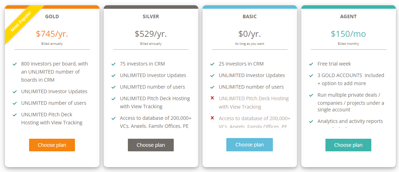Image resolution: width=399 pixels, height=172 pixels.
Task: Click the $0/yr. Basic price
Action: tap(250, 34)
